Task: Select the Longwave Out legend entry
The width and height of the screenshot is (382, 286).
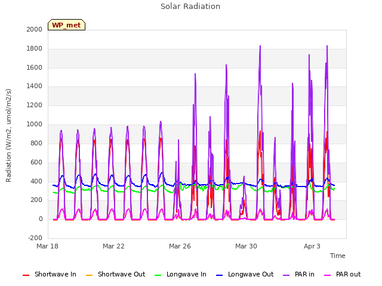Action: tap(245, 274)
